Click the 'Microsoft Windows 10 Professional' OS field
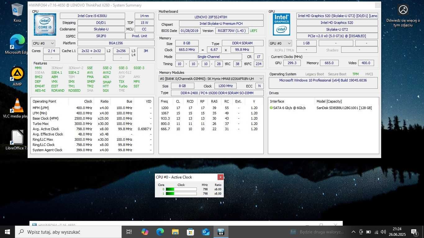This screenshot has width=424, height=238. click(323, 83)
